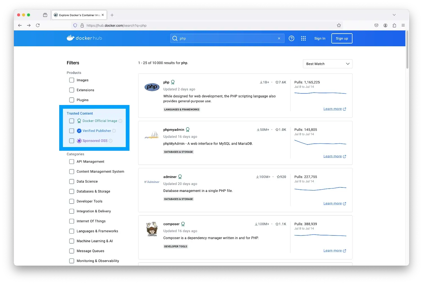423x284 pixels.
Task: Check the Databases & Storage category
Action: click(72, 191)
